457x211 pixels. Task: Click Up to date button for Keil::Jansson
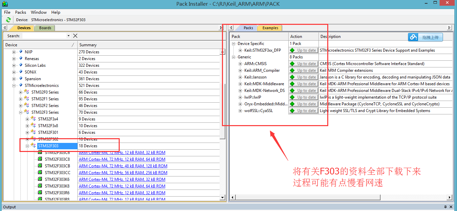[303, 77]
